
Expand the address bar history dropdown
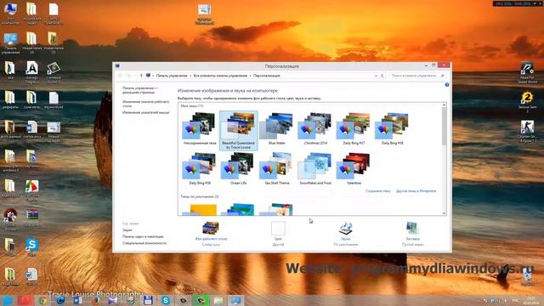pos(376,76)
